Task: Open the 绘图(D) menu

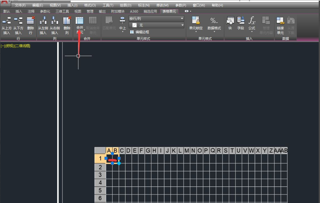Action: point(126,5)
